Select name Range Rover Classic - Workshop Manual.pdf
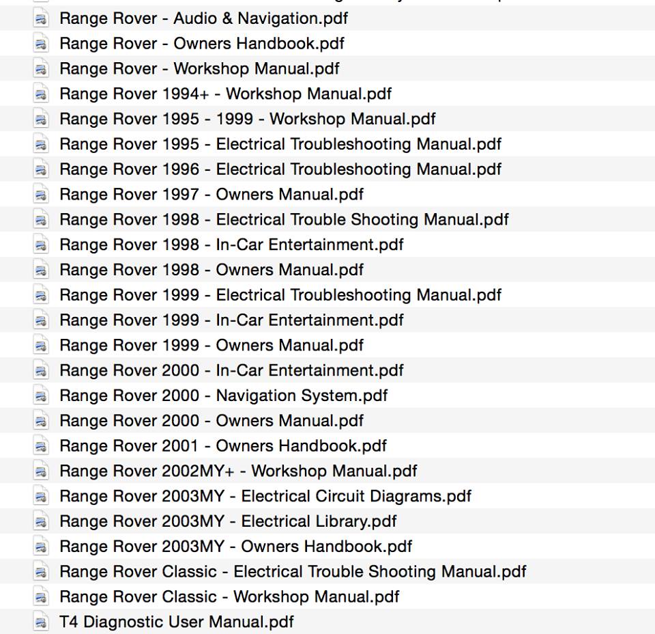The height and width of the screenshot is (634, 655). point(230,597)
